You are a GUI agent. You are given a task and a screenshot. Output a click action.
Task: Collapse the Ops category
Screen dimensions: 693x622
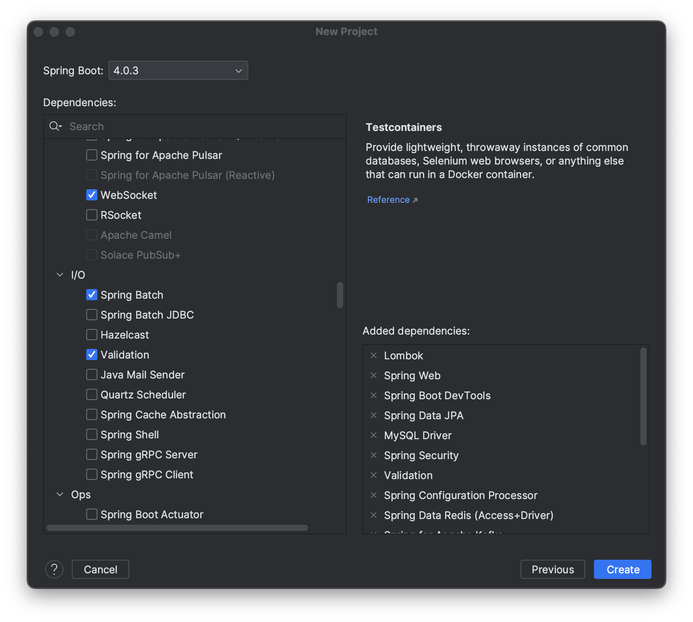(60, 494)
